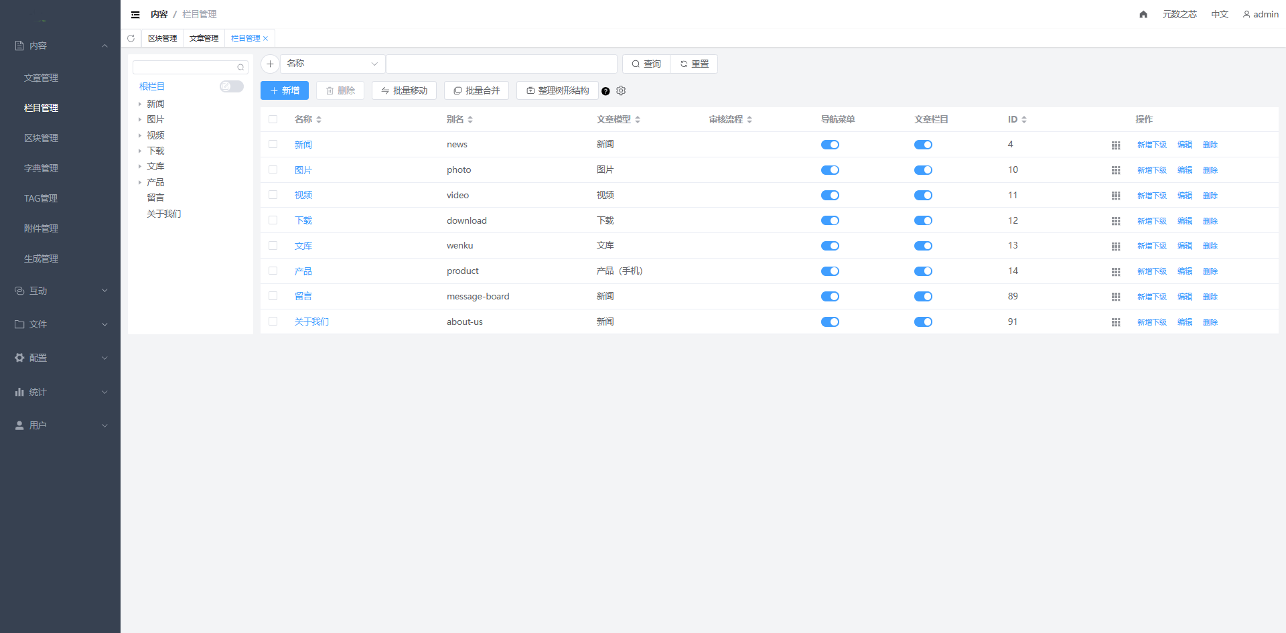This screenshot has width=1286, height=633.
Task: Check the checkbox for 下载 row
Action: tap(273, 220)
